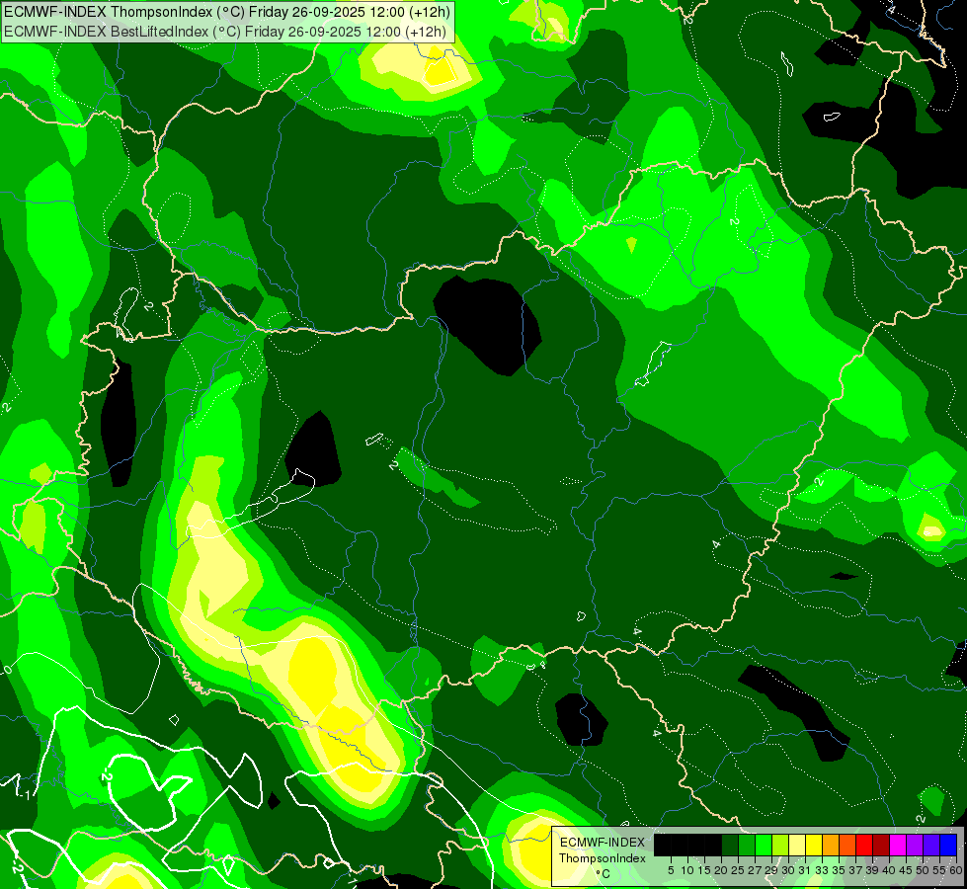
Task: Select the bright green 27–29 legend swatch
Action: pos(764,846)
